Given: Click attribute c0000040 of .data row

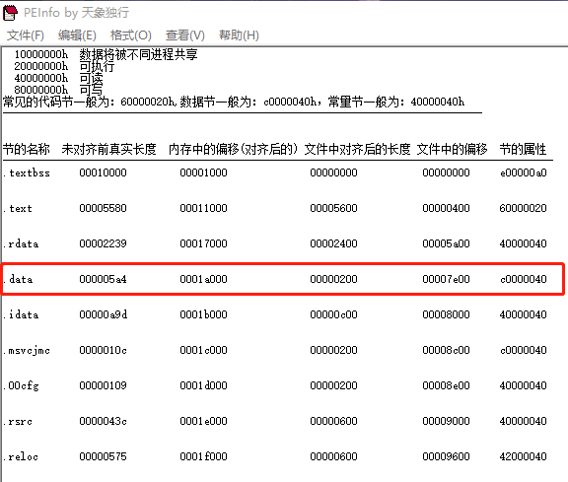Looking at the screenshot, I should [523, 279].
